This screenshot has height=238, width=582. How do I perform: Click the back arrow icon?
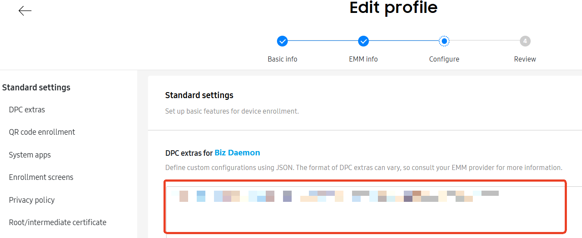tap(25, 11)
